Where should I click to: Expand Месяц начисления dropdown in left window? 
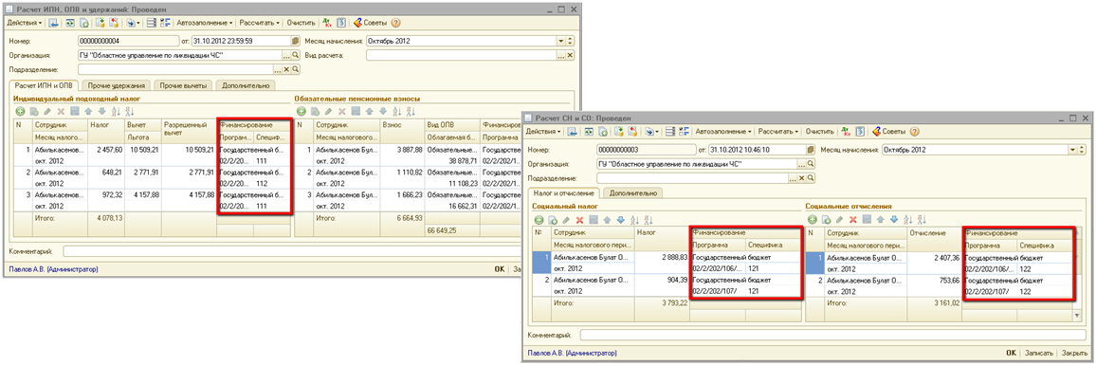(560, 41)
